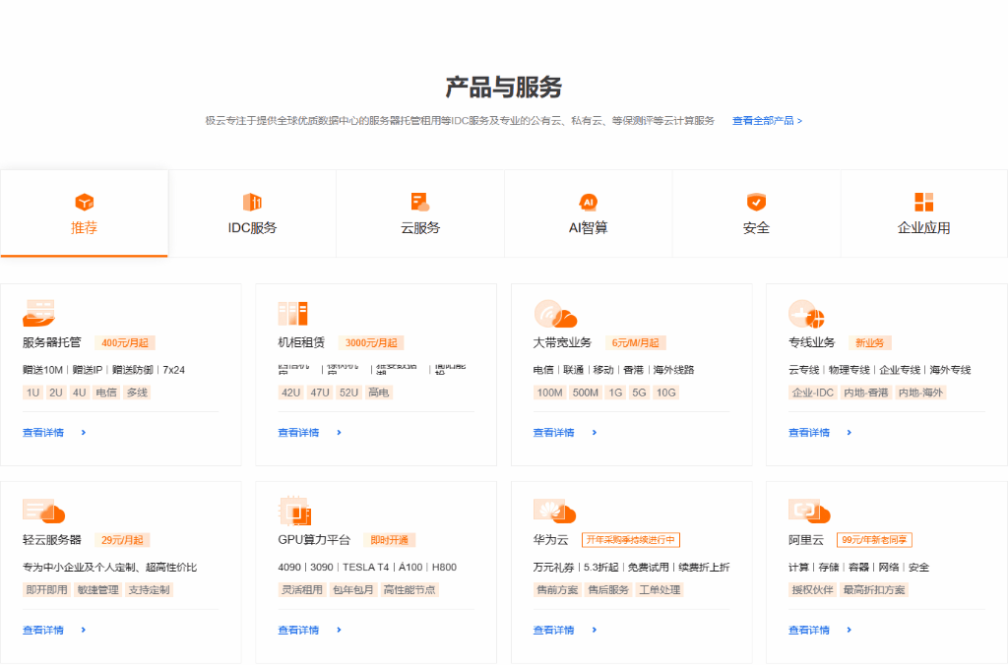Switch to the 安全 security tab

pos(756,213)
